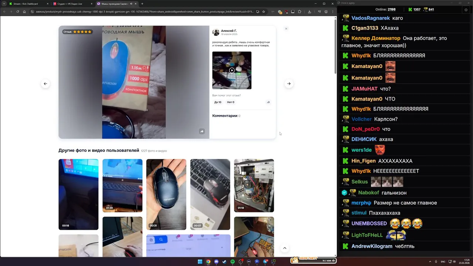Open the mouse-in-hand video lasting 00:31
This screenshot has width=473, height=266.
click(166, 194)
